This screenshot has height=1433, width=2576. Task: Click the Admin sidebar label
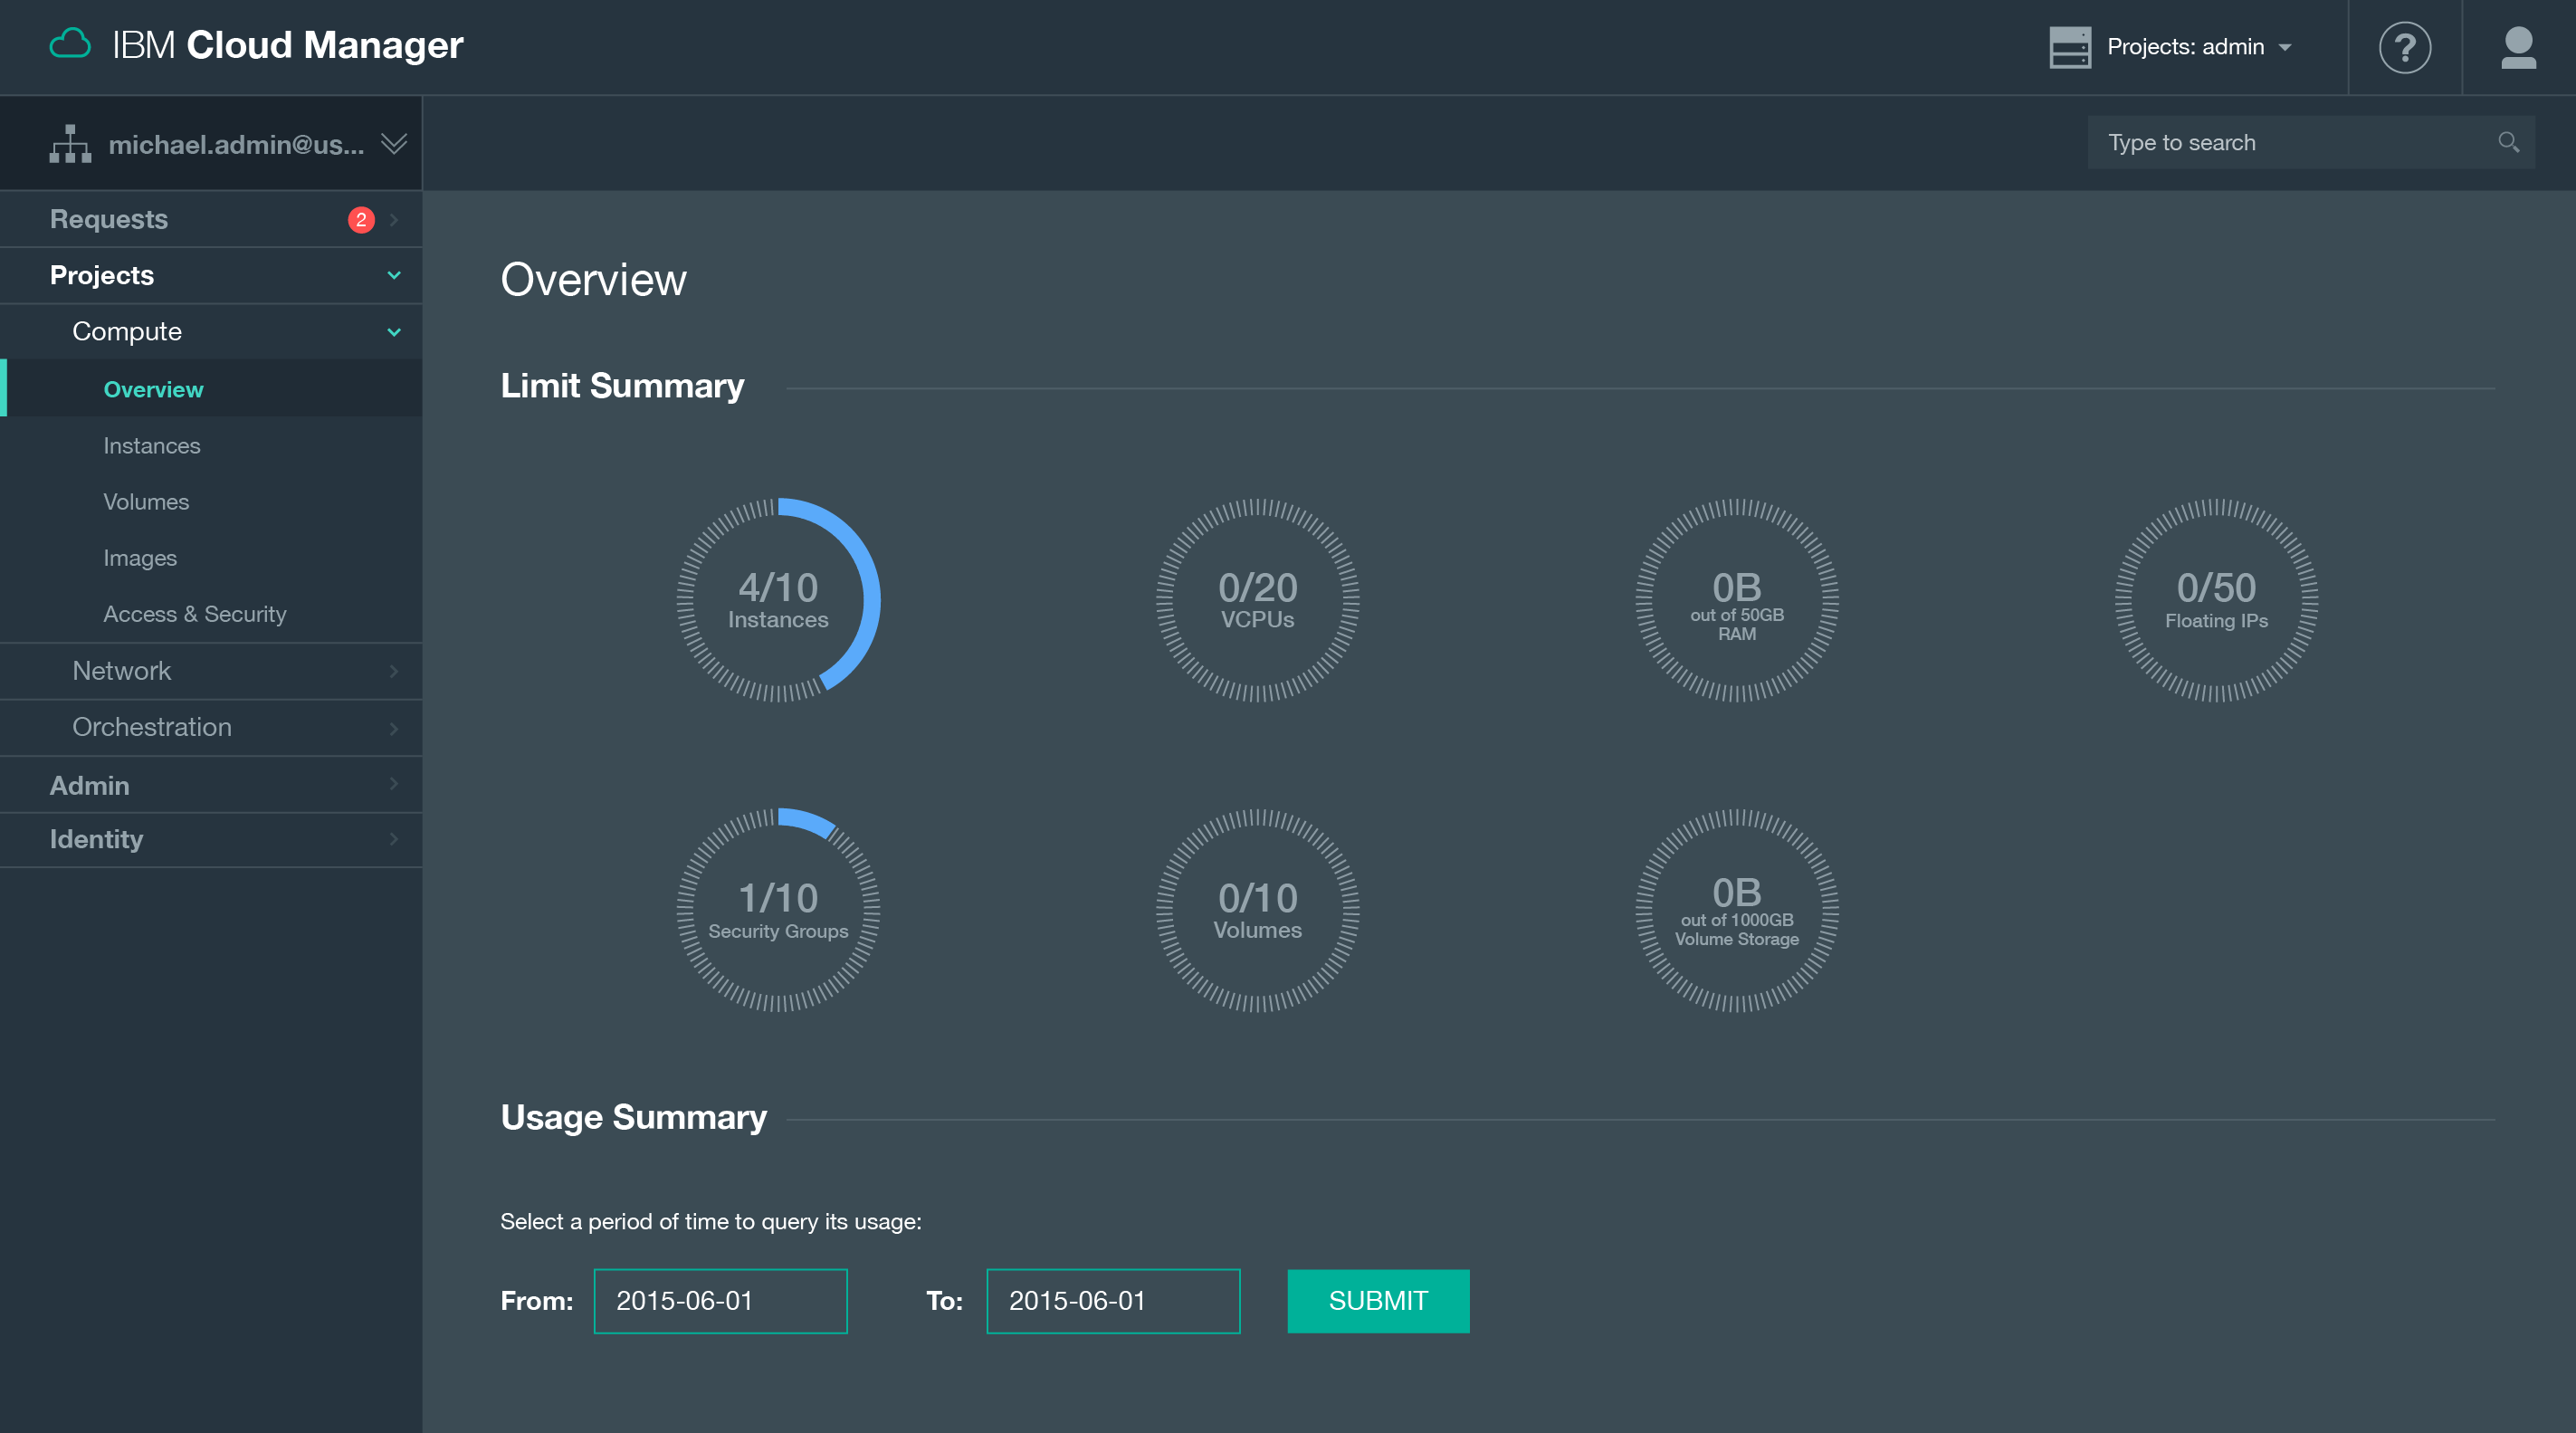tap(90, 785)
